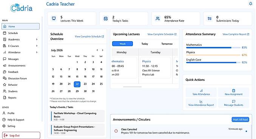The width and height of the screenshot is (256, 139).
Task: Select July 31 on the calendar
Action: click(93, 91)
